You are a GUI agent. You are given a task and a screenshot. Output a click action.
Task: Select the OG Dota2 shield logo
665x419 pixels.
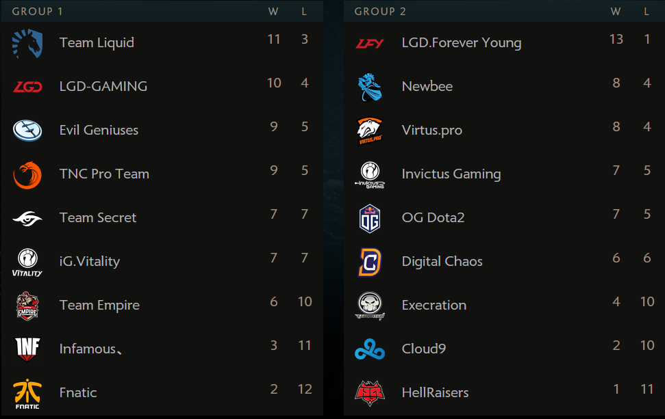[x=370, y=219]
